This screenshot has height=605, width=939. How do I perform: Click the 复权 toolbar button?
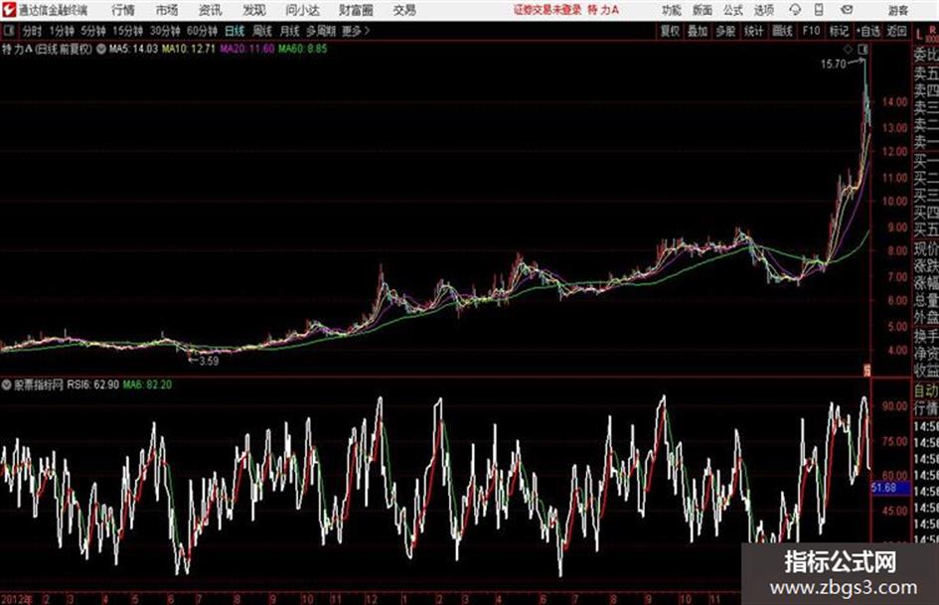point(670,31)
